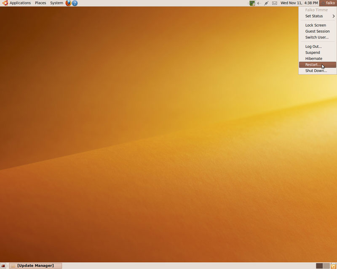Open the falko user session menu
This screenshot has height=269, width=337.
pos(328,3)
